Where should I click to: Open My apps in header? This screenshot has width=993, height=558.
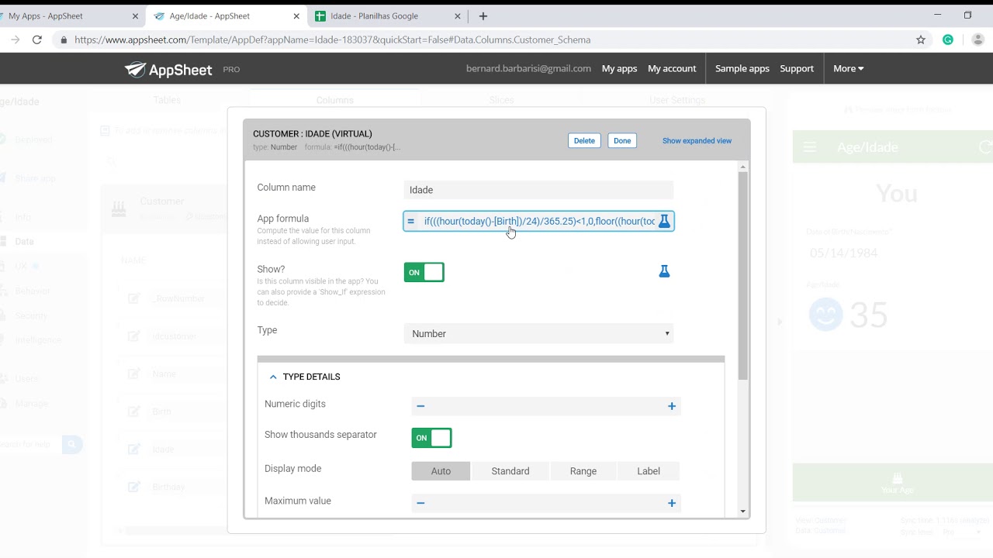coord(619,68)
